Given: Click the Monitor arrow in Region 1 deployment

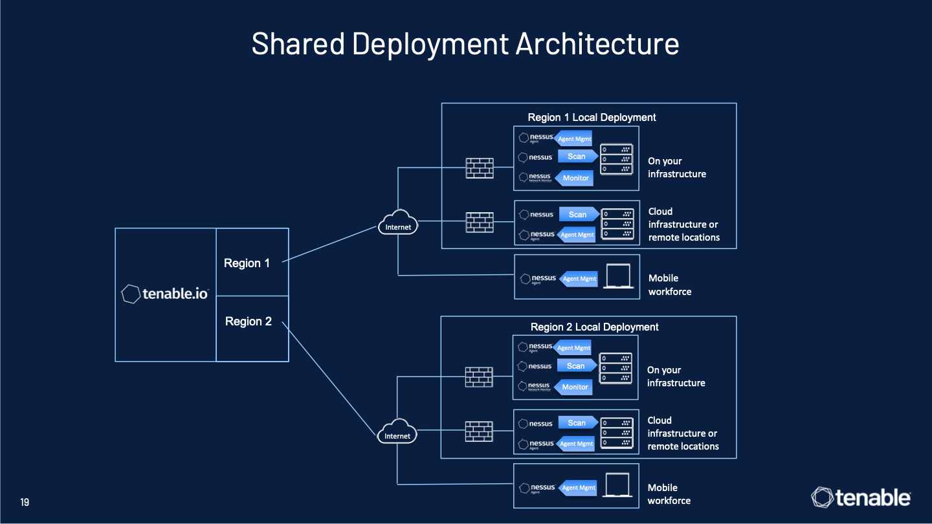Looking at the screenshot, I should click(x=573, y=178).
